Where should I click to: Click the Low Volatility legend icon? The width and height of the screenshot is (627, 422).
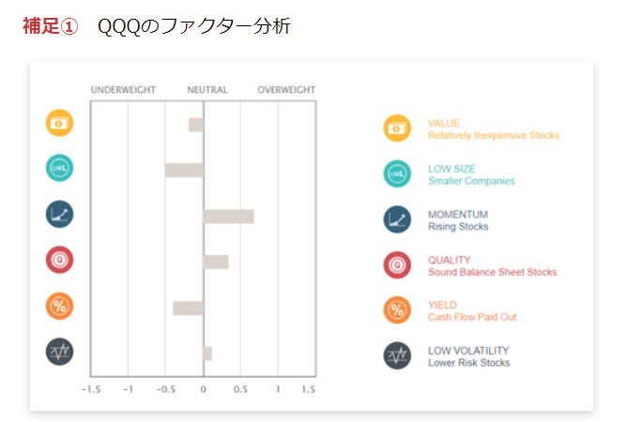pos(397,355)
